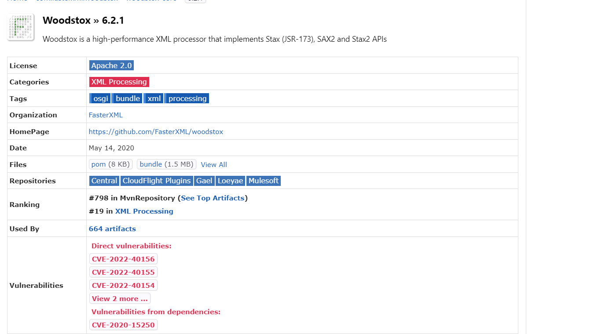Download the pom file (8 KB)
This screenshot has height=334, width=598.
click(111, 164)
